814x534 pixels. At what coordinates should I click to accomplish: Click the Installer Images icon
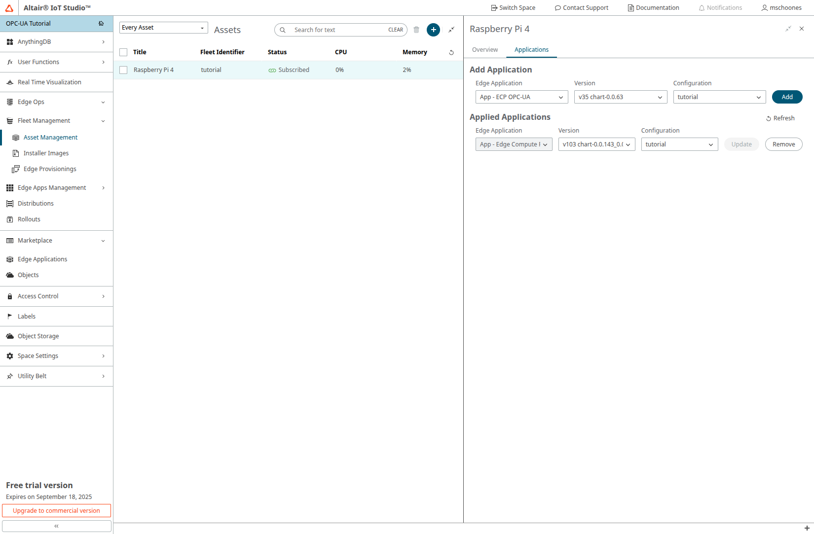[x=16, y=153]
